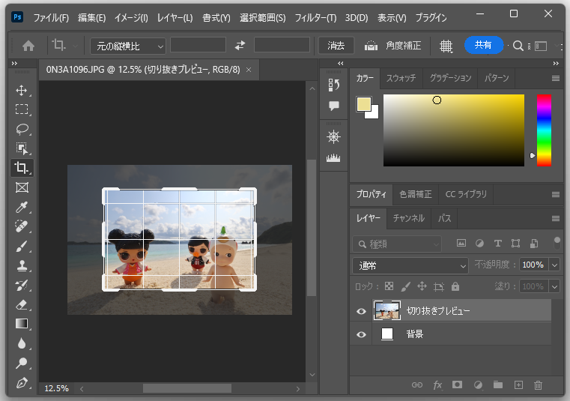Filter layers by pixel type
The height and width of the screenshot is (401, 570).
[461, 243]
